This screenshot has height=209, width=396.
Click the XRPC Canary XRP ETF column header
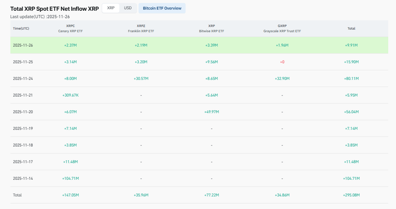tap(70, 28)
